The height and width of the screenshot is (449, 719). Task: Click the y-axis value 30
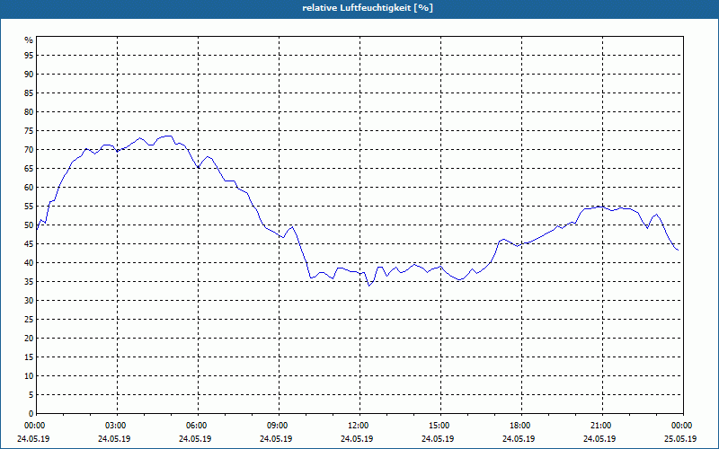click(x=29, y=301)
